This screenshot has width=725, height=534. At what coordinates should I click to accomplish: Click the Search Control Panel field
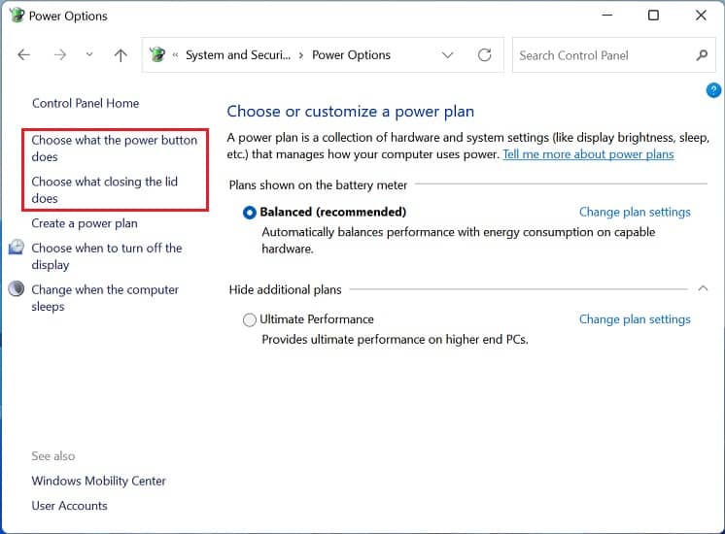click(x=605, y=55)
